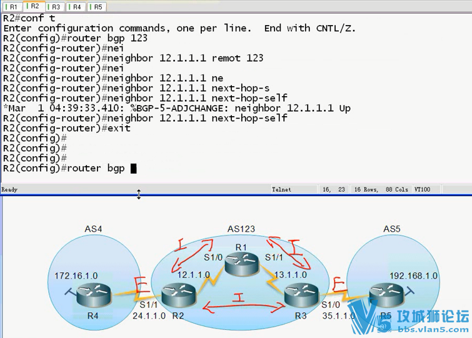472x338 pixels.
Task: Click the cursor position '16, 23' status entry
Action: tap(334, 189)
